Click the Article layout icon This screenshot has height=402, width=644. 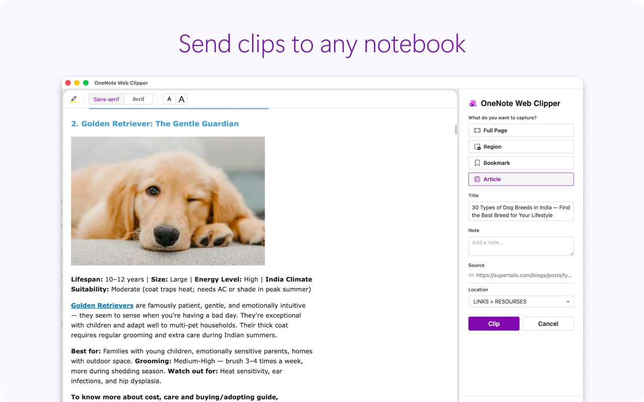[477, 179]
